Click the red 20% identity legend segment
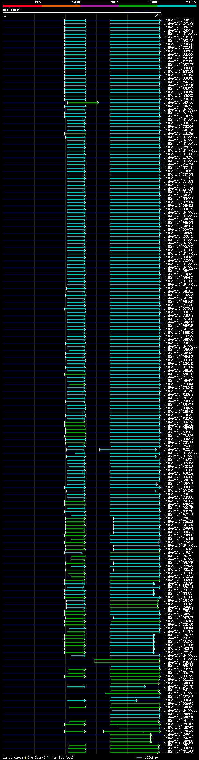The image size is (199, 760). tap(22, 6)
